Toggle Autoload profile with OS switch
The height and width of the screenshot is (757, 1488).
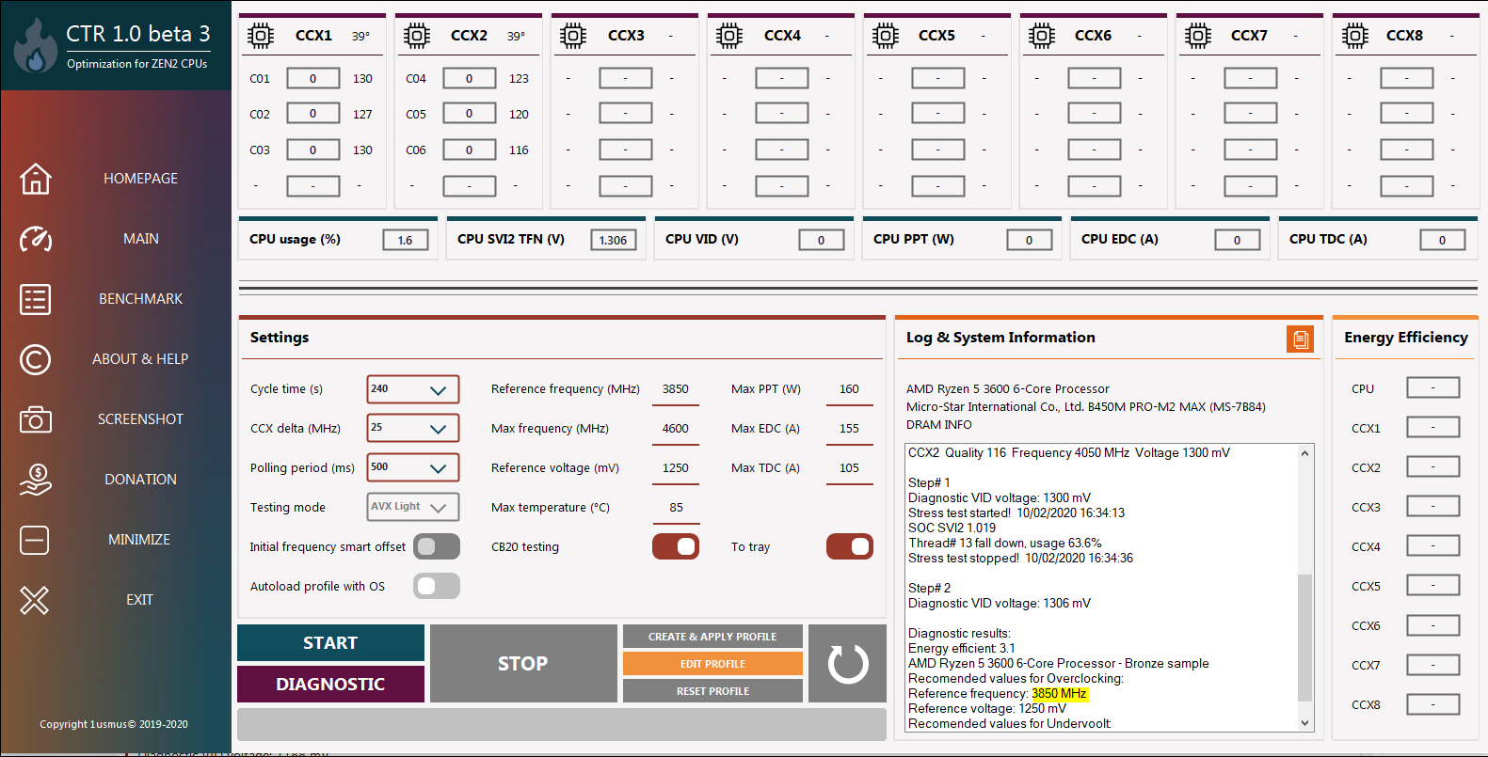pyautogui.click(x=437, y=586)
